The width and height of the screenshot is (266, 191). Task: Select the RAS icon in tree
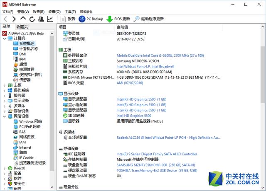tap(16, 132)
